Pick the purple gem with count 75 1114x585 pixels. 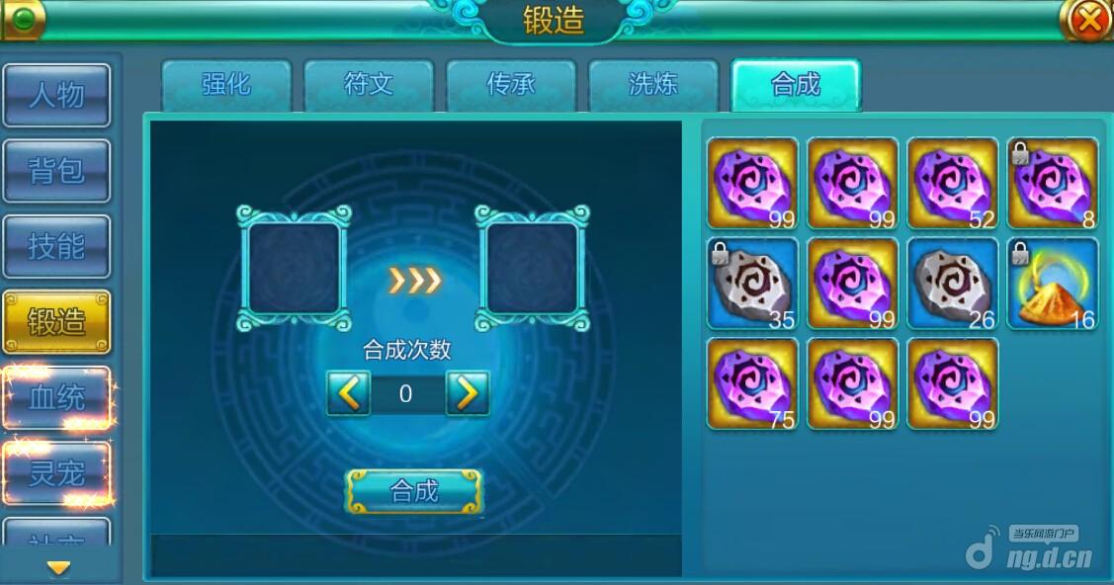(752, 384)
